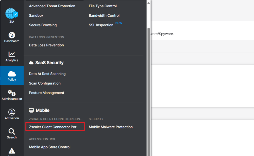This screenshot has width=254, height=156.
Task: Select Mobile App Store Control
Action: click(49, 147)
